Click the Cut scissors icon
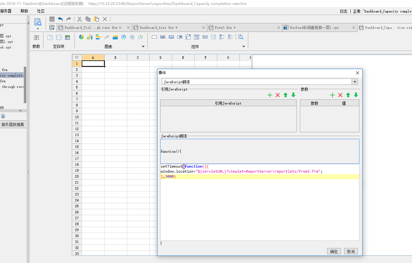The height and width of the screenshot is (263, 412). click(80, 19)
